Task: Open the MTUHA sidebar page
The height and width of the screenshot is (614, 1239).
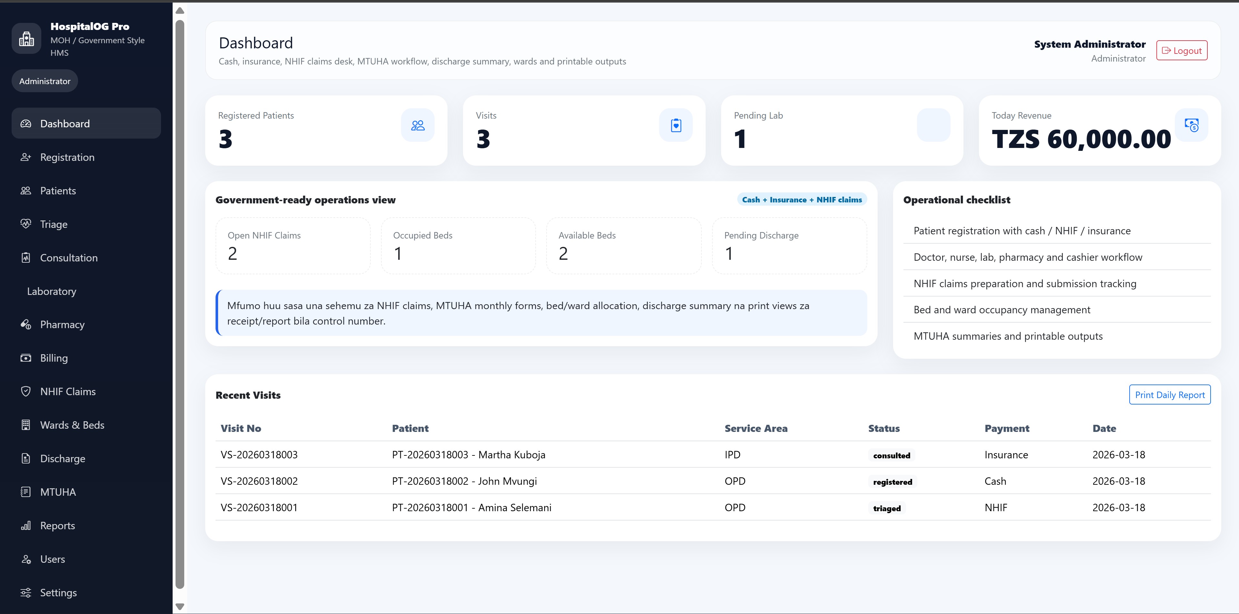Action: tap(58, 492)
